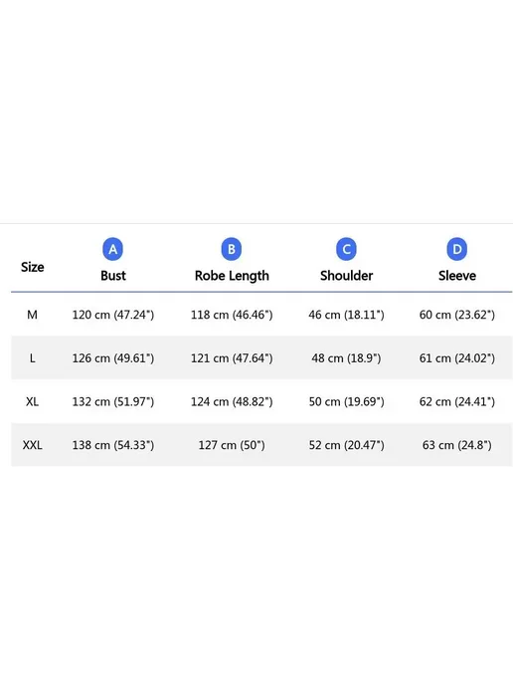This screenshot has width=513, height=685.
Task: Select the Size column header
Action: click(32, 267)
